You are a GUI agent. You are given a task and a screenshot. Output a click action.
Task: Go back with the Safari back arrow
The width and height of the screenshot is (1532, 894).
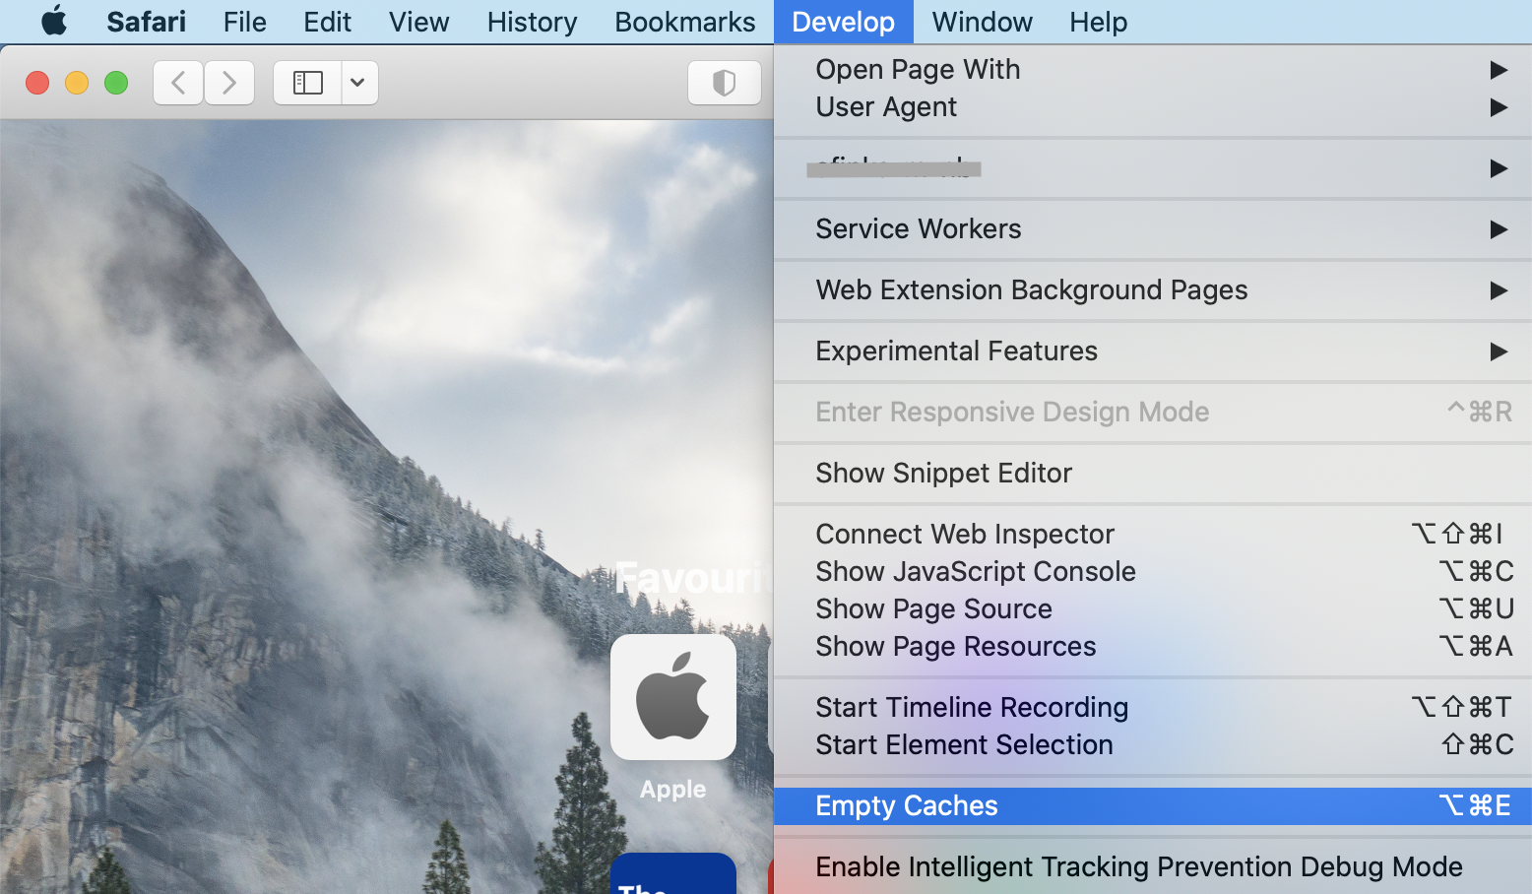click(178, 83)
